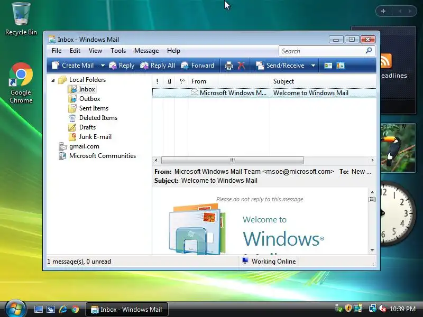Open the Sent Items folder
Image resolution: width=423 pixels, height=317 pixels.
click(x=94, y=108)
